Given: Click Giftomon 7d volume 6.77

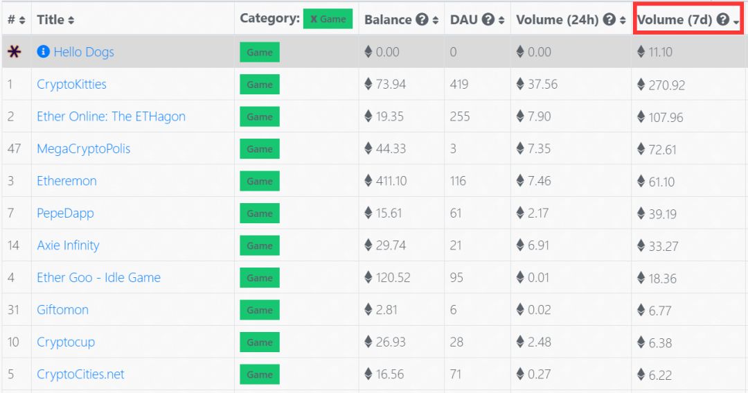Looking at the screenshot, I should pos(660,311).
